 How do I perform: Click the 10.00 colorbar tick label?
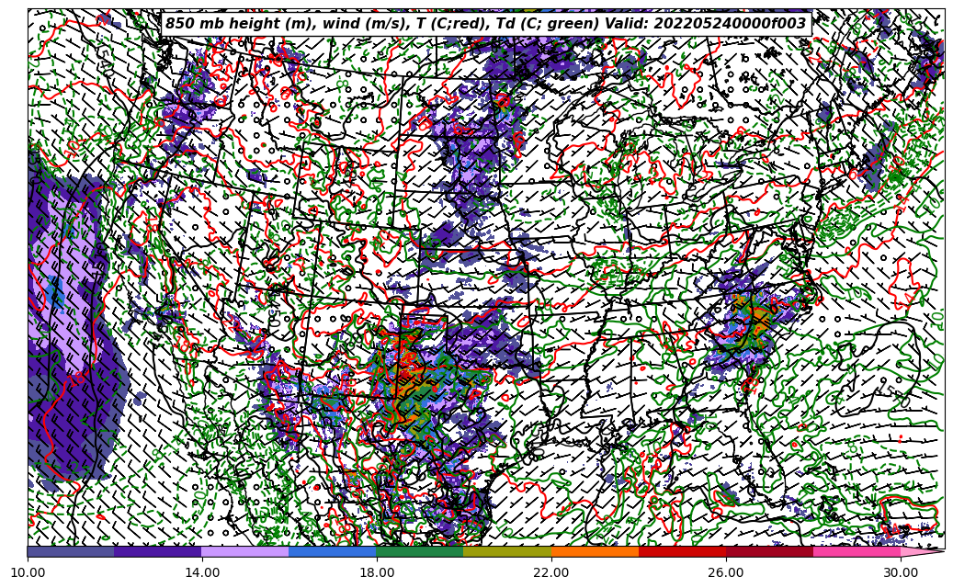28,572
